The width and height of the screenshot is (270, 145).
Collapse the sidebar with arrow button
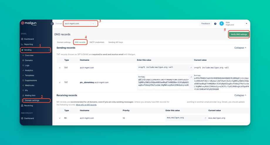coord(52,24)
